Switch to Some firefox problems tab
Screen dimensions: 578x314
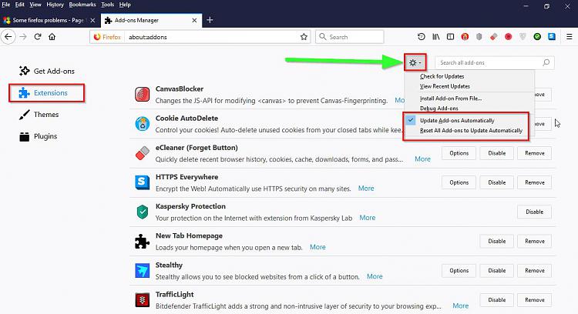click(48, 20)
